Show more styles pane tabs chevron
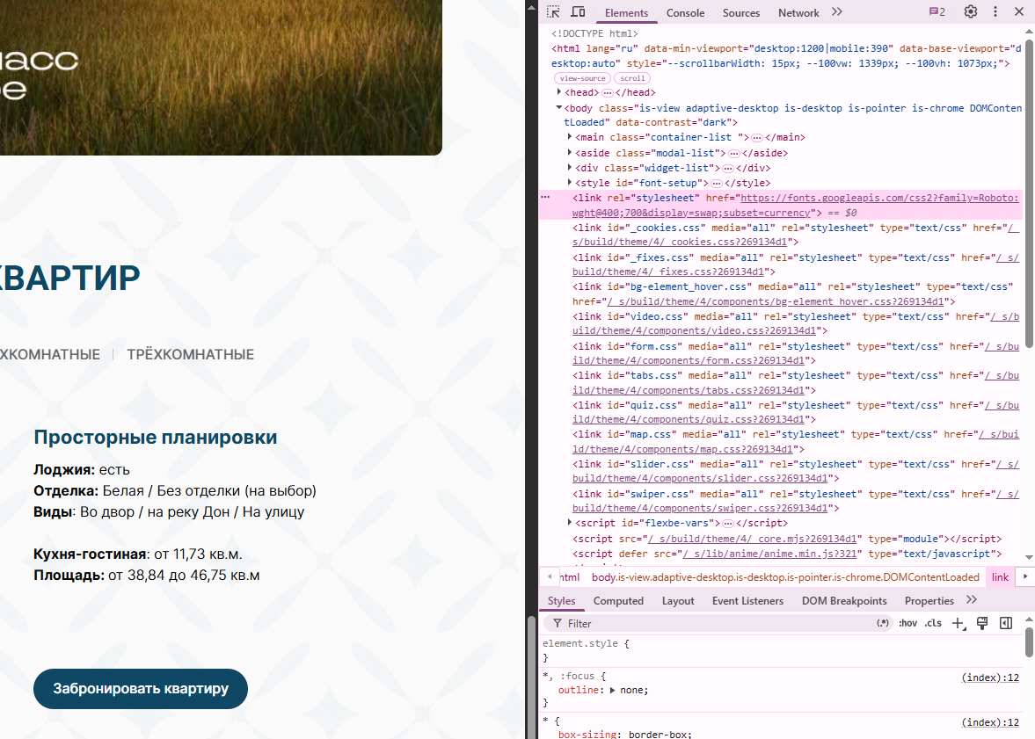The image size is (1035, 739). [x=971, y=600]
